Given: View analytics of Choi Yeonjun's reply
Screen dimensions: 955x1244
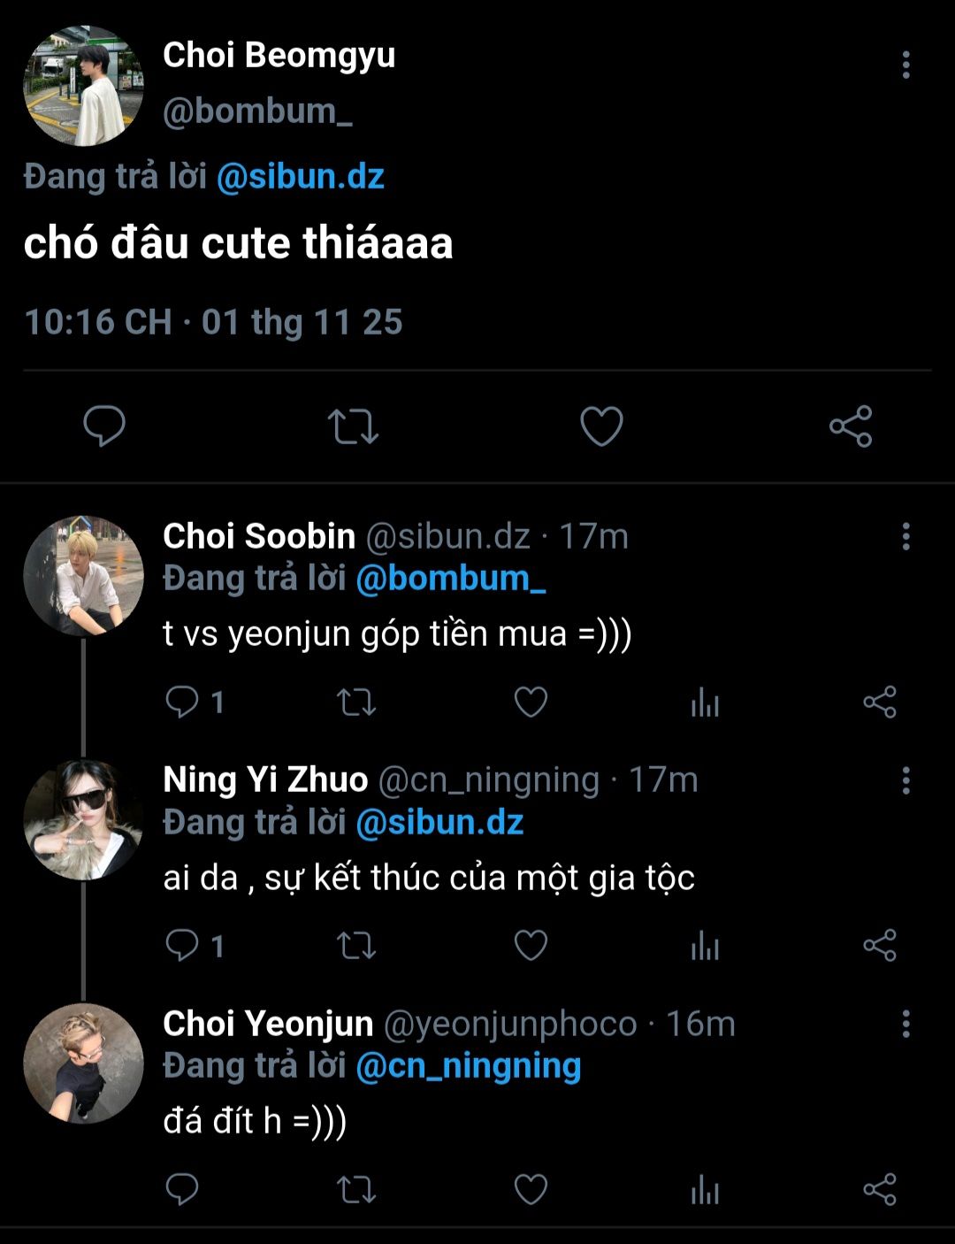Looking at the screenshot, I should coord(705,1189).
